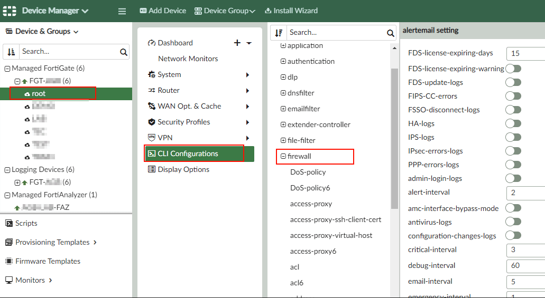
Task: Click the Router shuffle icon
Action: (152, 90)
